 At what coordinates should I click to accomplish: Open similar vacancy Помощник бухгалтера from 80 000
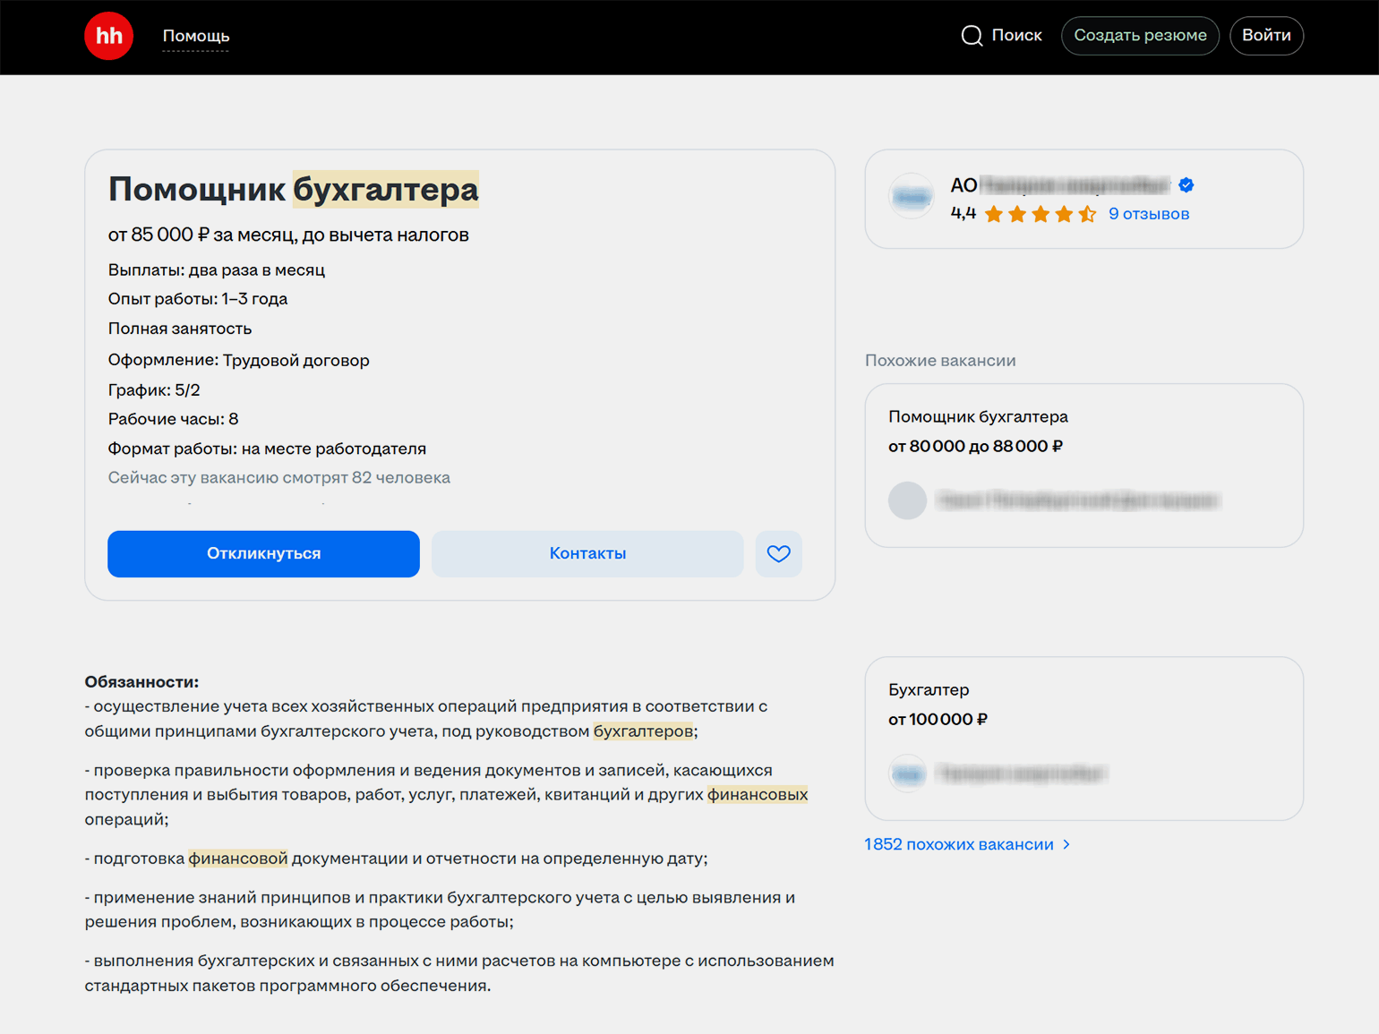(x=978, y=417)
